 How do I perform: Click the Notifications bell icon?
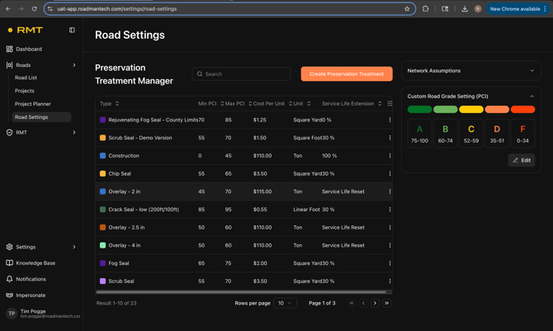pos(10,279)
